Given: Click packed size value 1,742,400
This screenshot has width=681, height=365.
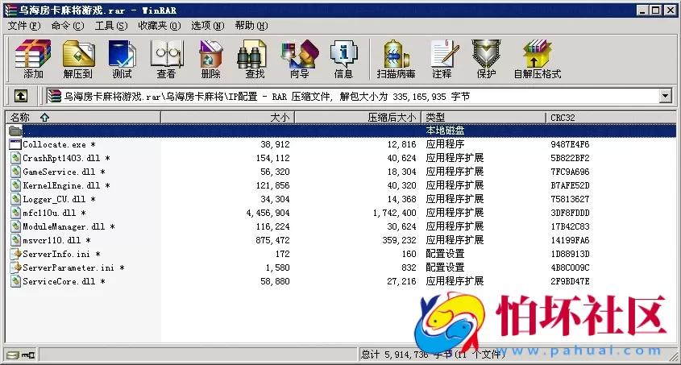Looking at the screenshot, I should pyautogui.click(x=394, y=213).
